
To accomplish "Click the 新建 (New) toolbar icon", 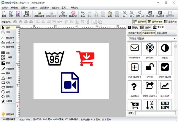I will 4,14.
